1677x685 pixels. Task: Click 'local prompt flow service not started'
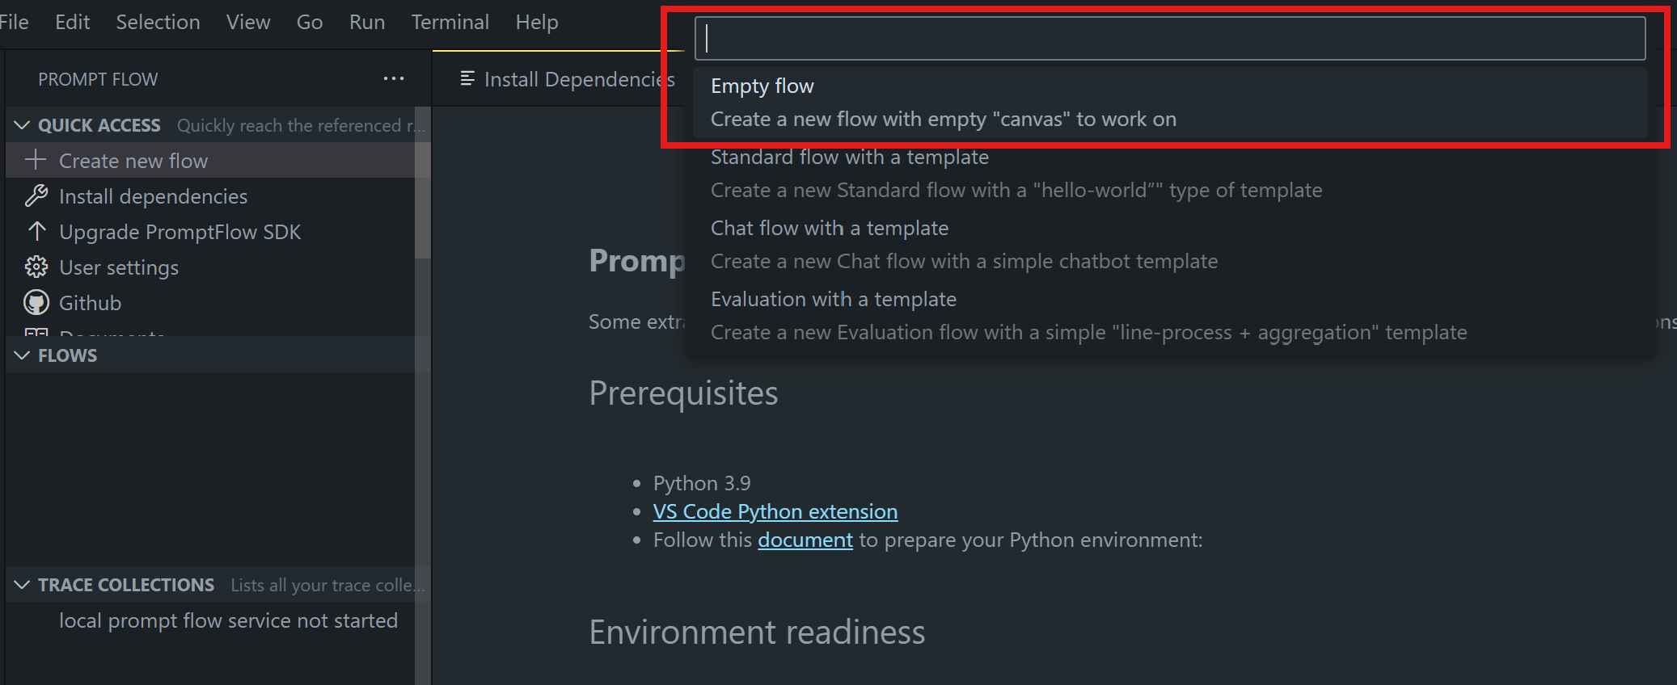(x=228, y=620)
